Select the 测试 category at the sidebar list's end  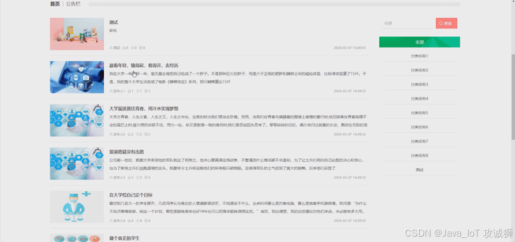tap(419, 170)
